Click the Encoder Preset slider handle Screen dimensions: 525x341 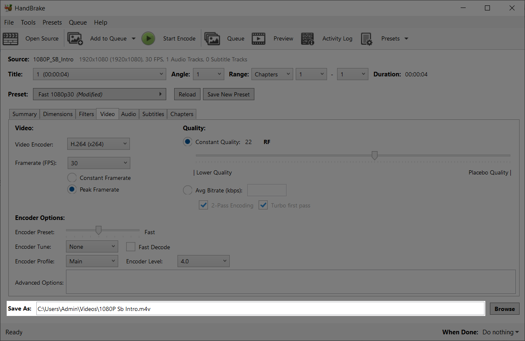(x=99, y=230)
